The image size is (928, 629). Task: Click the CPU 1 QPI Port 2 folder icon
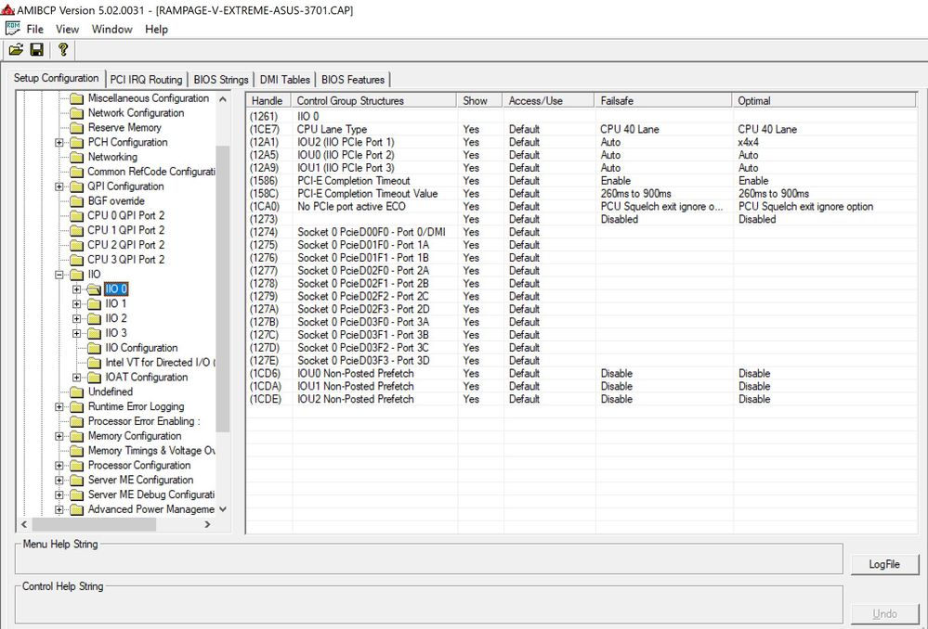click(x=76, y=231)
